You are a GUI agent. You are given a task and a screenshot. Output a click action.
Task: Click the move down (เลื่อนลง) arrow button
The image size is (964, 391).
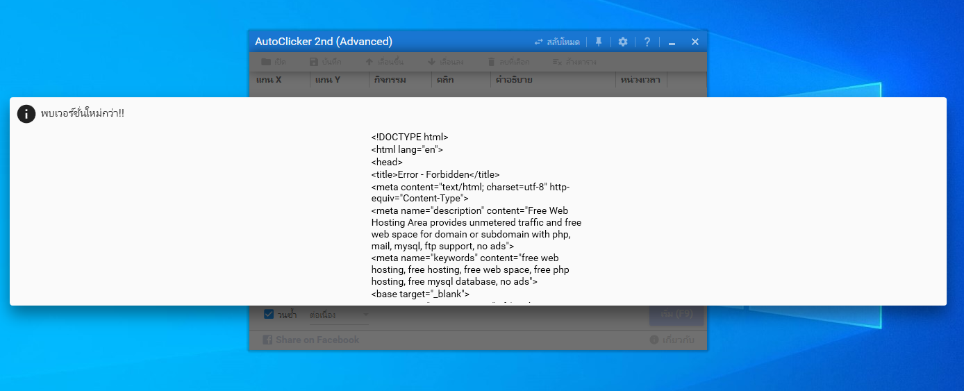click(x=445, y=62)
